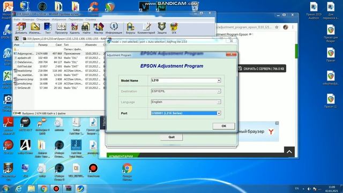This screenshot has width=343, height=193.
Task: Open the Пресет 2019 Audition desktop file
Action: tap(314, 10)
